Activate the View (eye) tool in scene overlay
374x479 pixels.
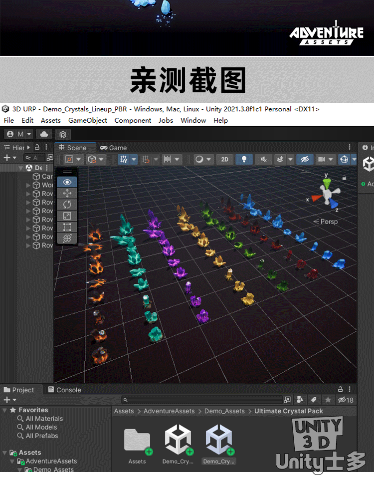click(67, 182)
